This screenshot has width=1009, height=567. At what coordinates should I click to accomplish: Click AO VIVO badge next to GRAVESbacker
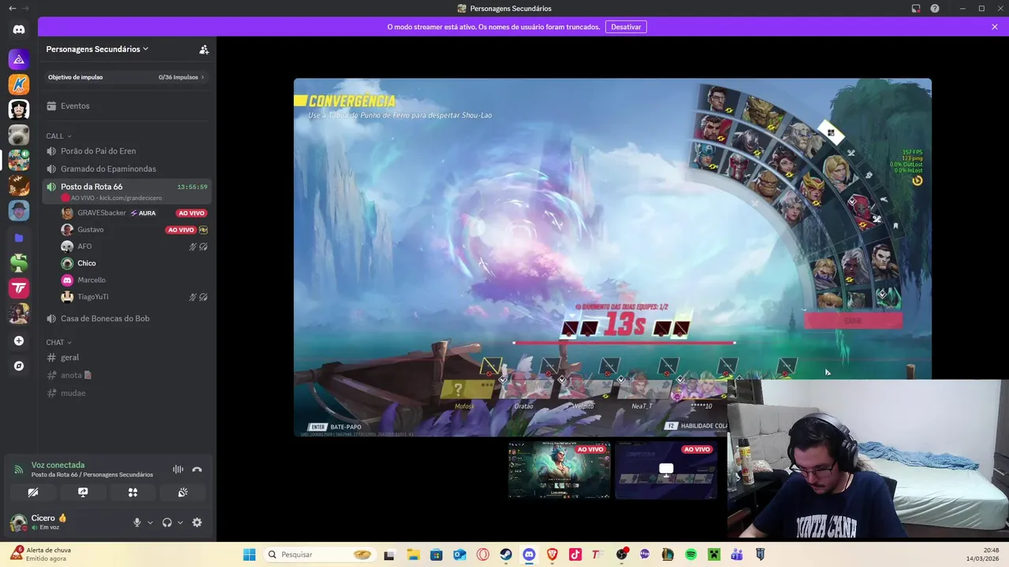point(192,213)
